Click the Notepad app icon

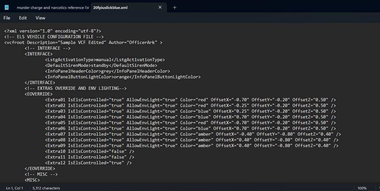point(7,7)
